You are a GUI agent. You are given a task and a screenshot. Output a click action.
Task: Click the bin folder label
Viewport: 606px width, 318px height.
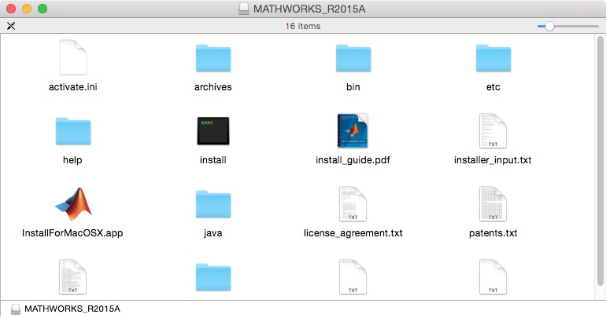click(x=353, y=87)
